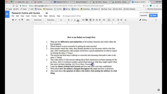The height and width of the screenshot is (94, 167).
Task: Open the Other Bookmarks folder
Action: (x=154, y=9)
